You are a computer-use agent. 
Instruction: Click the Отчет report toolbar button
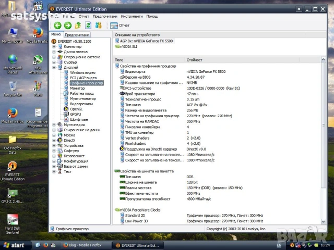tap(120, 26)
